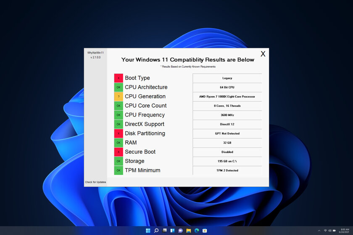Click the red Secure Boot status box
This screenshot has height=235, width=353.
click(119, 152)
